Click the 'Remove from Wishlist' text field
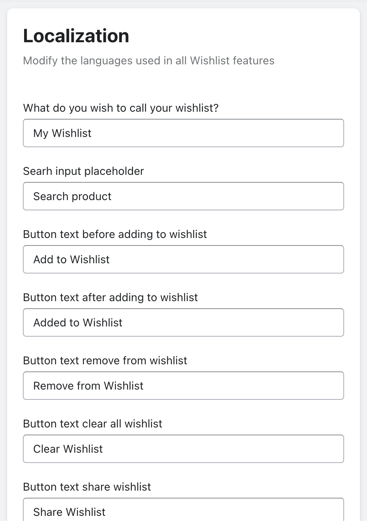The height and width of the screenshot is (521, 367). coord(183,386)
